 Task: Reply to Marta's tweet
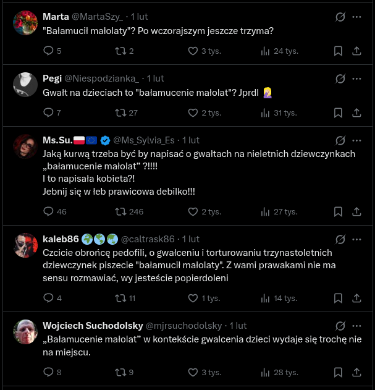pos(49,51)
